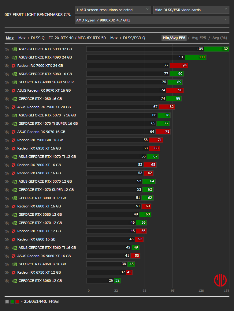Switch to Max + DLSS Q - FG 2X tab
The image size is (234, 311).
(x=62, y=38)
